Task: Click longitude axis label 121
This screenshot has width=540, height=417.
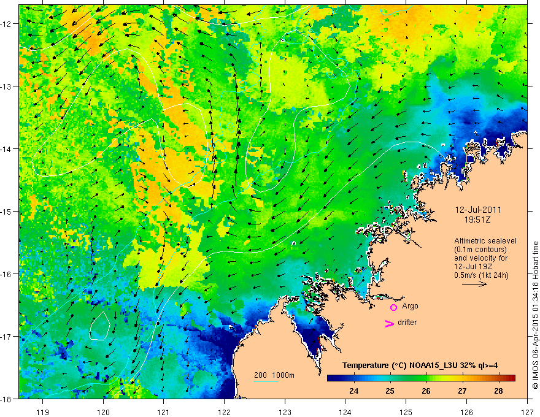Action: pyautogui.click(x=164, y=412)
